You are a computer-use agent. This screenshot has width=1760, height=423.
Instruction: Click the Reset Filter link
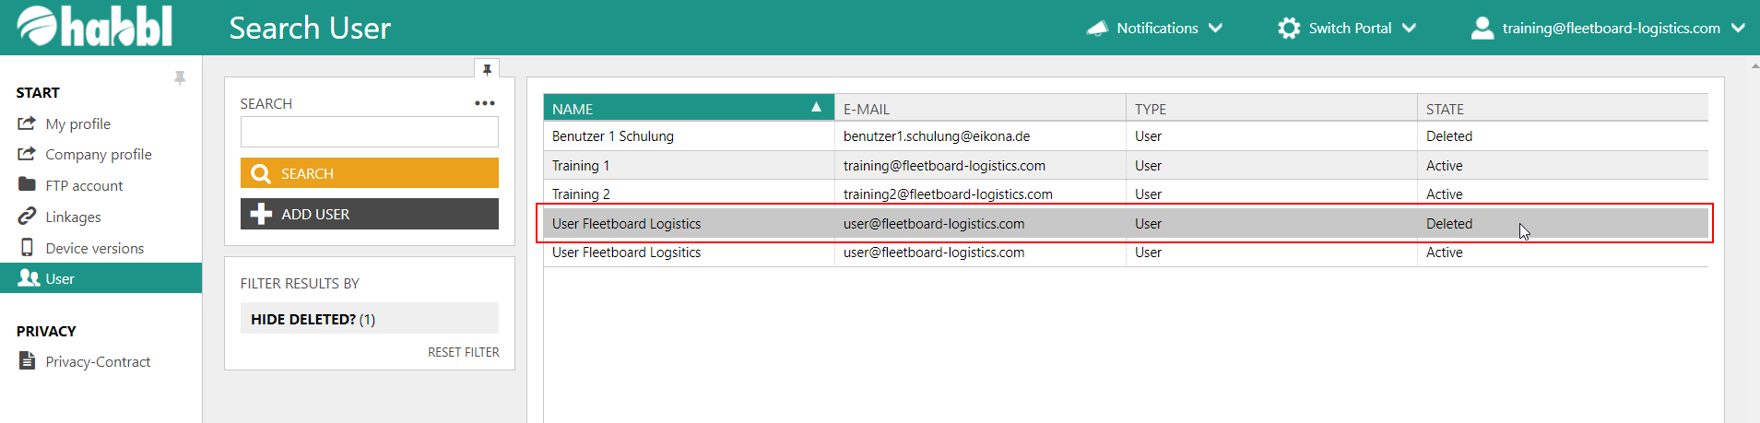click(463, 352)
